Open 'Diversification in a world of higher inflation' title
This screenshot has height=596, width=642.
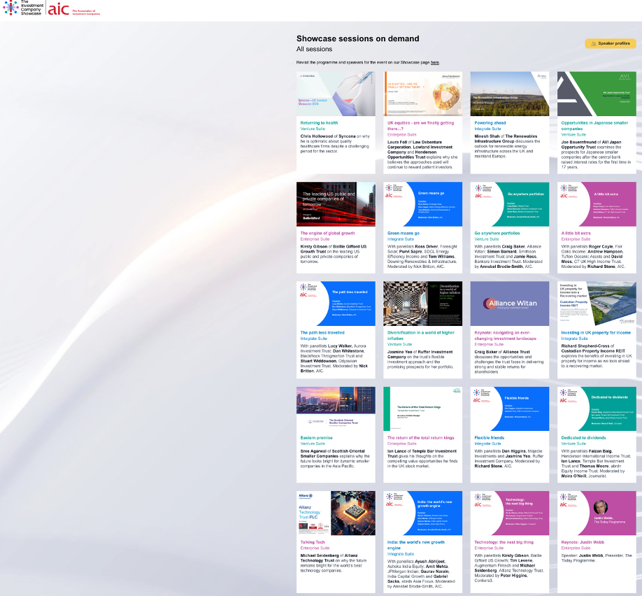(421, 336)
